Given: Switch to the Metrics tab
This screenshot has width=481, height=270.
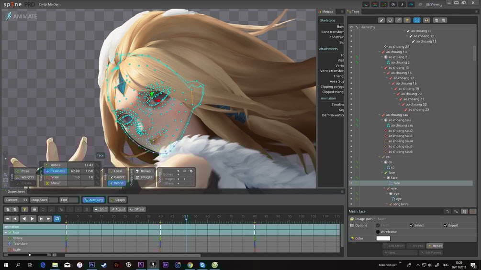Looking at the screenshot, I should [326, 11].
